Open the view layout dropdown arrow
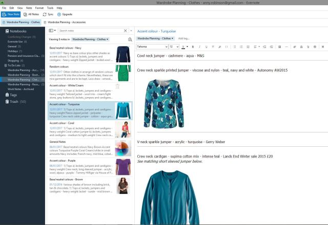 [55, 31]
